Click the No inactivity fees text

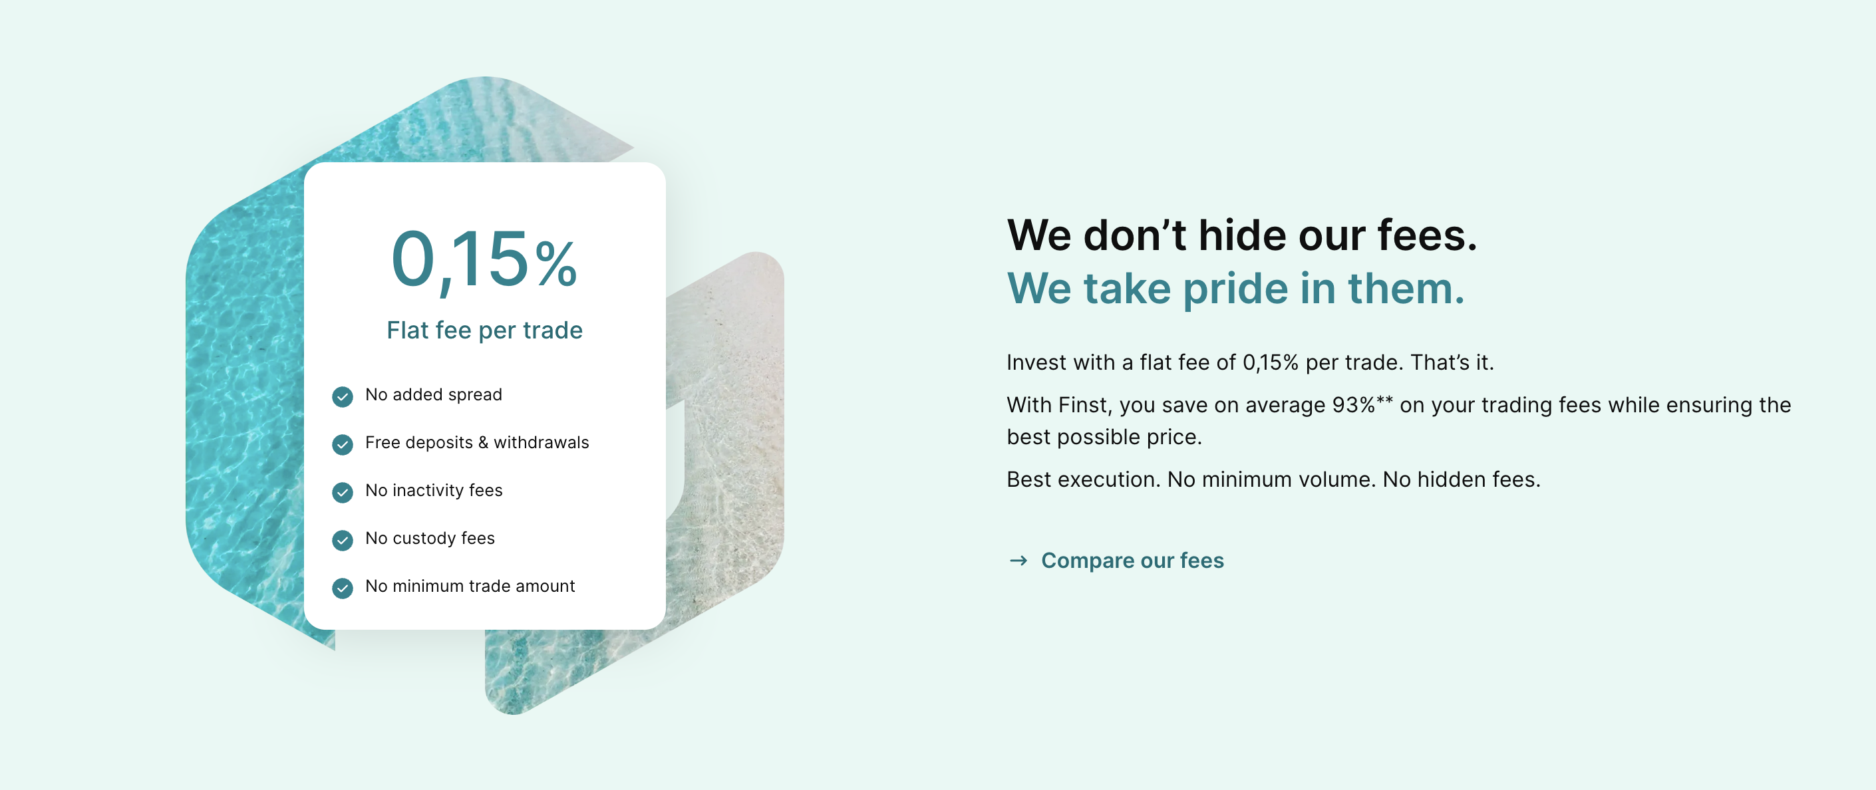(433, 491)
